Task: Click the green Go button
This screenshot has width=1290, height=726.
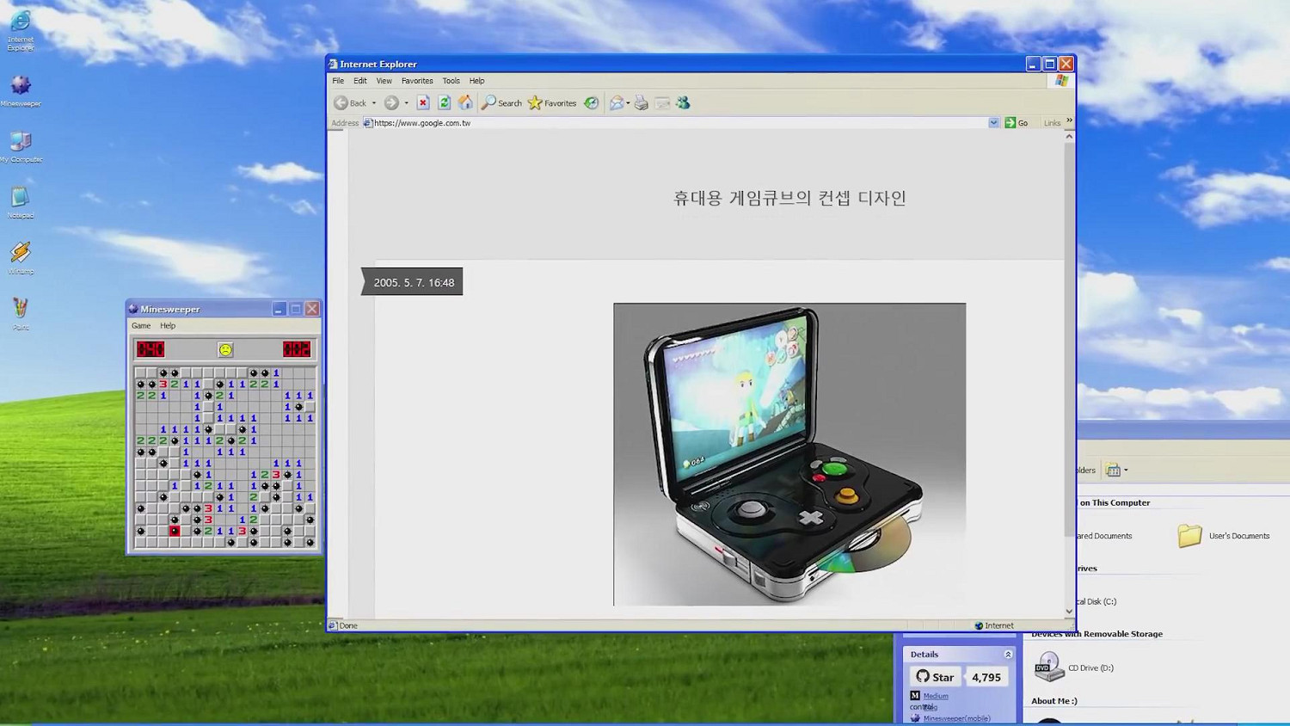Action: tap(1017, 123)
